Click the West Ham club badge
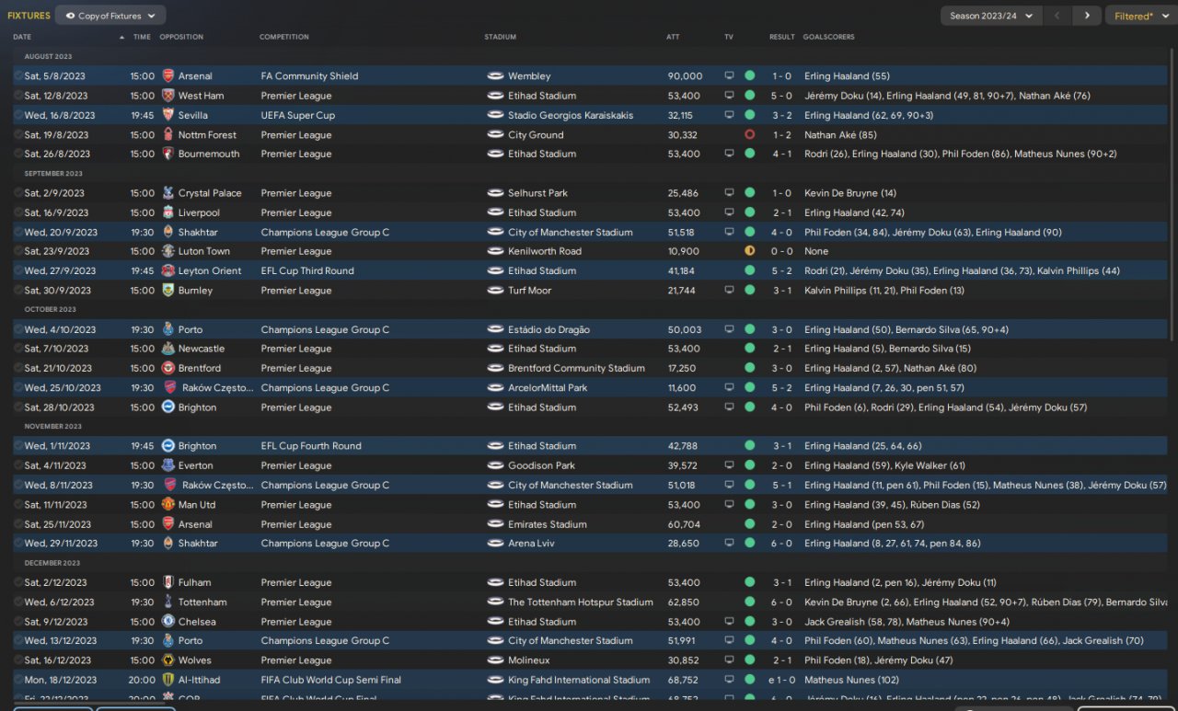 click(168, 96)
